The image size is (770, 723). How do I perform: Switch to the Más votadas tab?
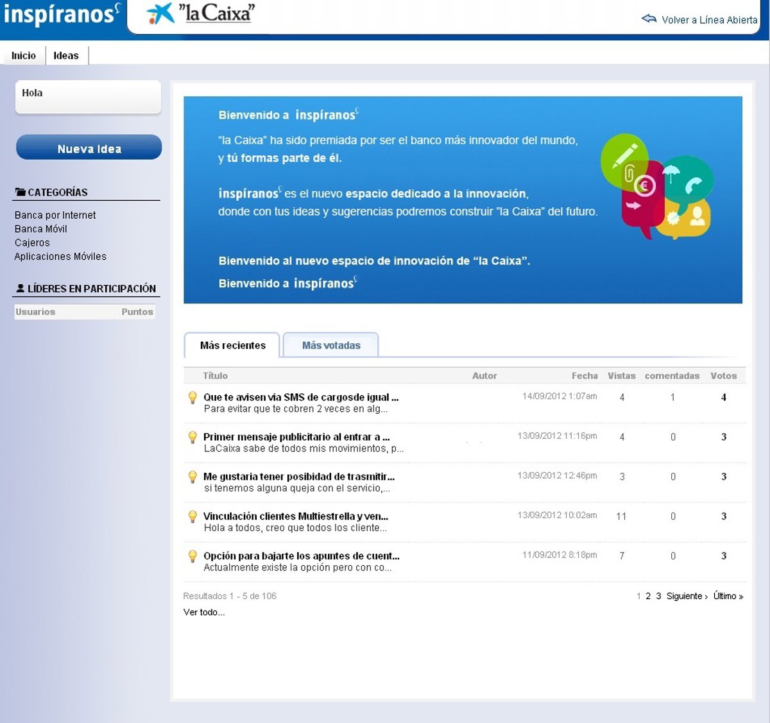tap(331, 345)
